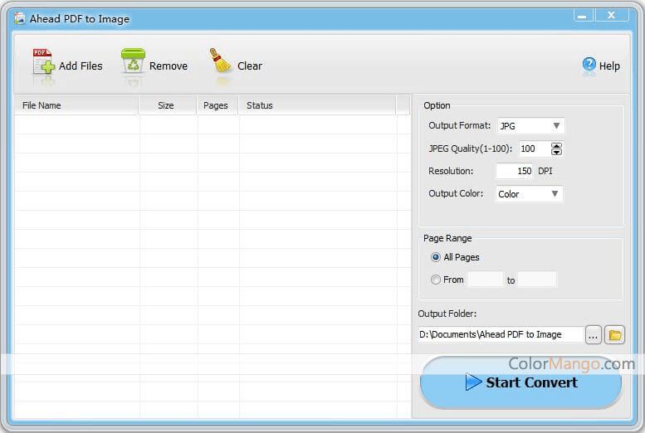Click the From start page field
The image size is (645, 433).
[x=486, y=280]
